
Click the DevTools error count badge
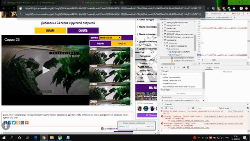pos(234,14)
